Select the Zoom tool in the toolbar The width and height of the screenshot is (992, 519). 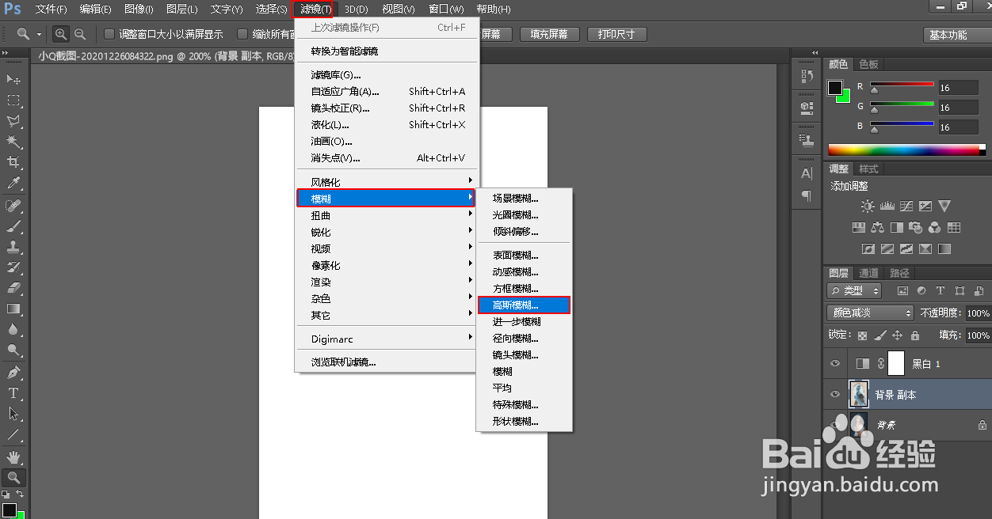point(14,476)
